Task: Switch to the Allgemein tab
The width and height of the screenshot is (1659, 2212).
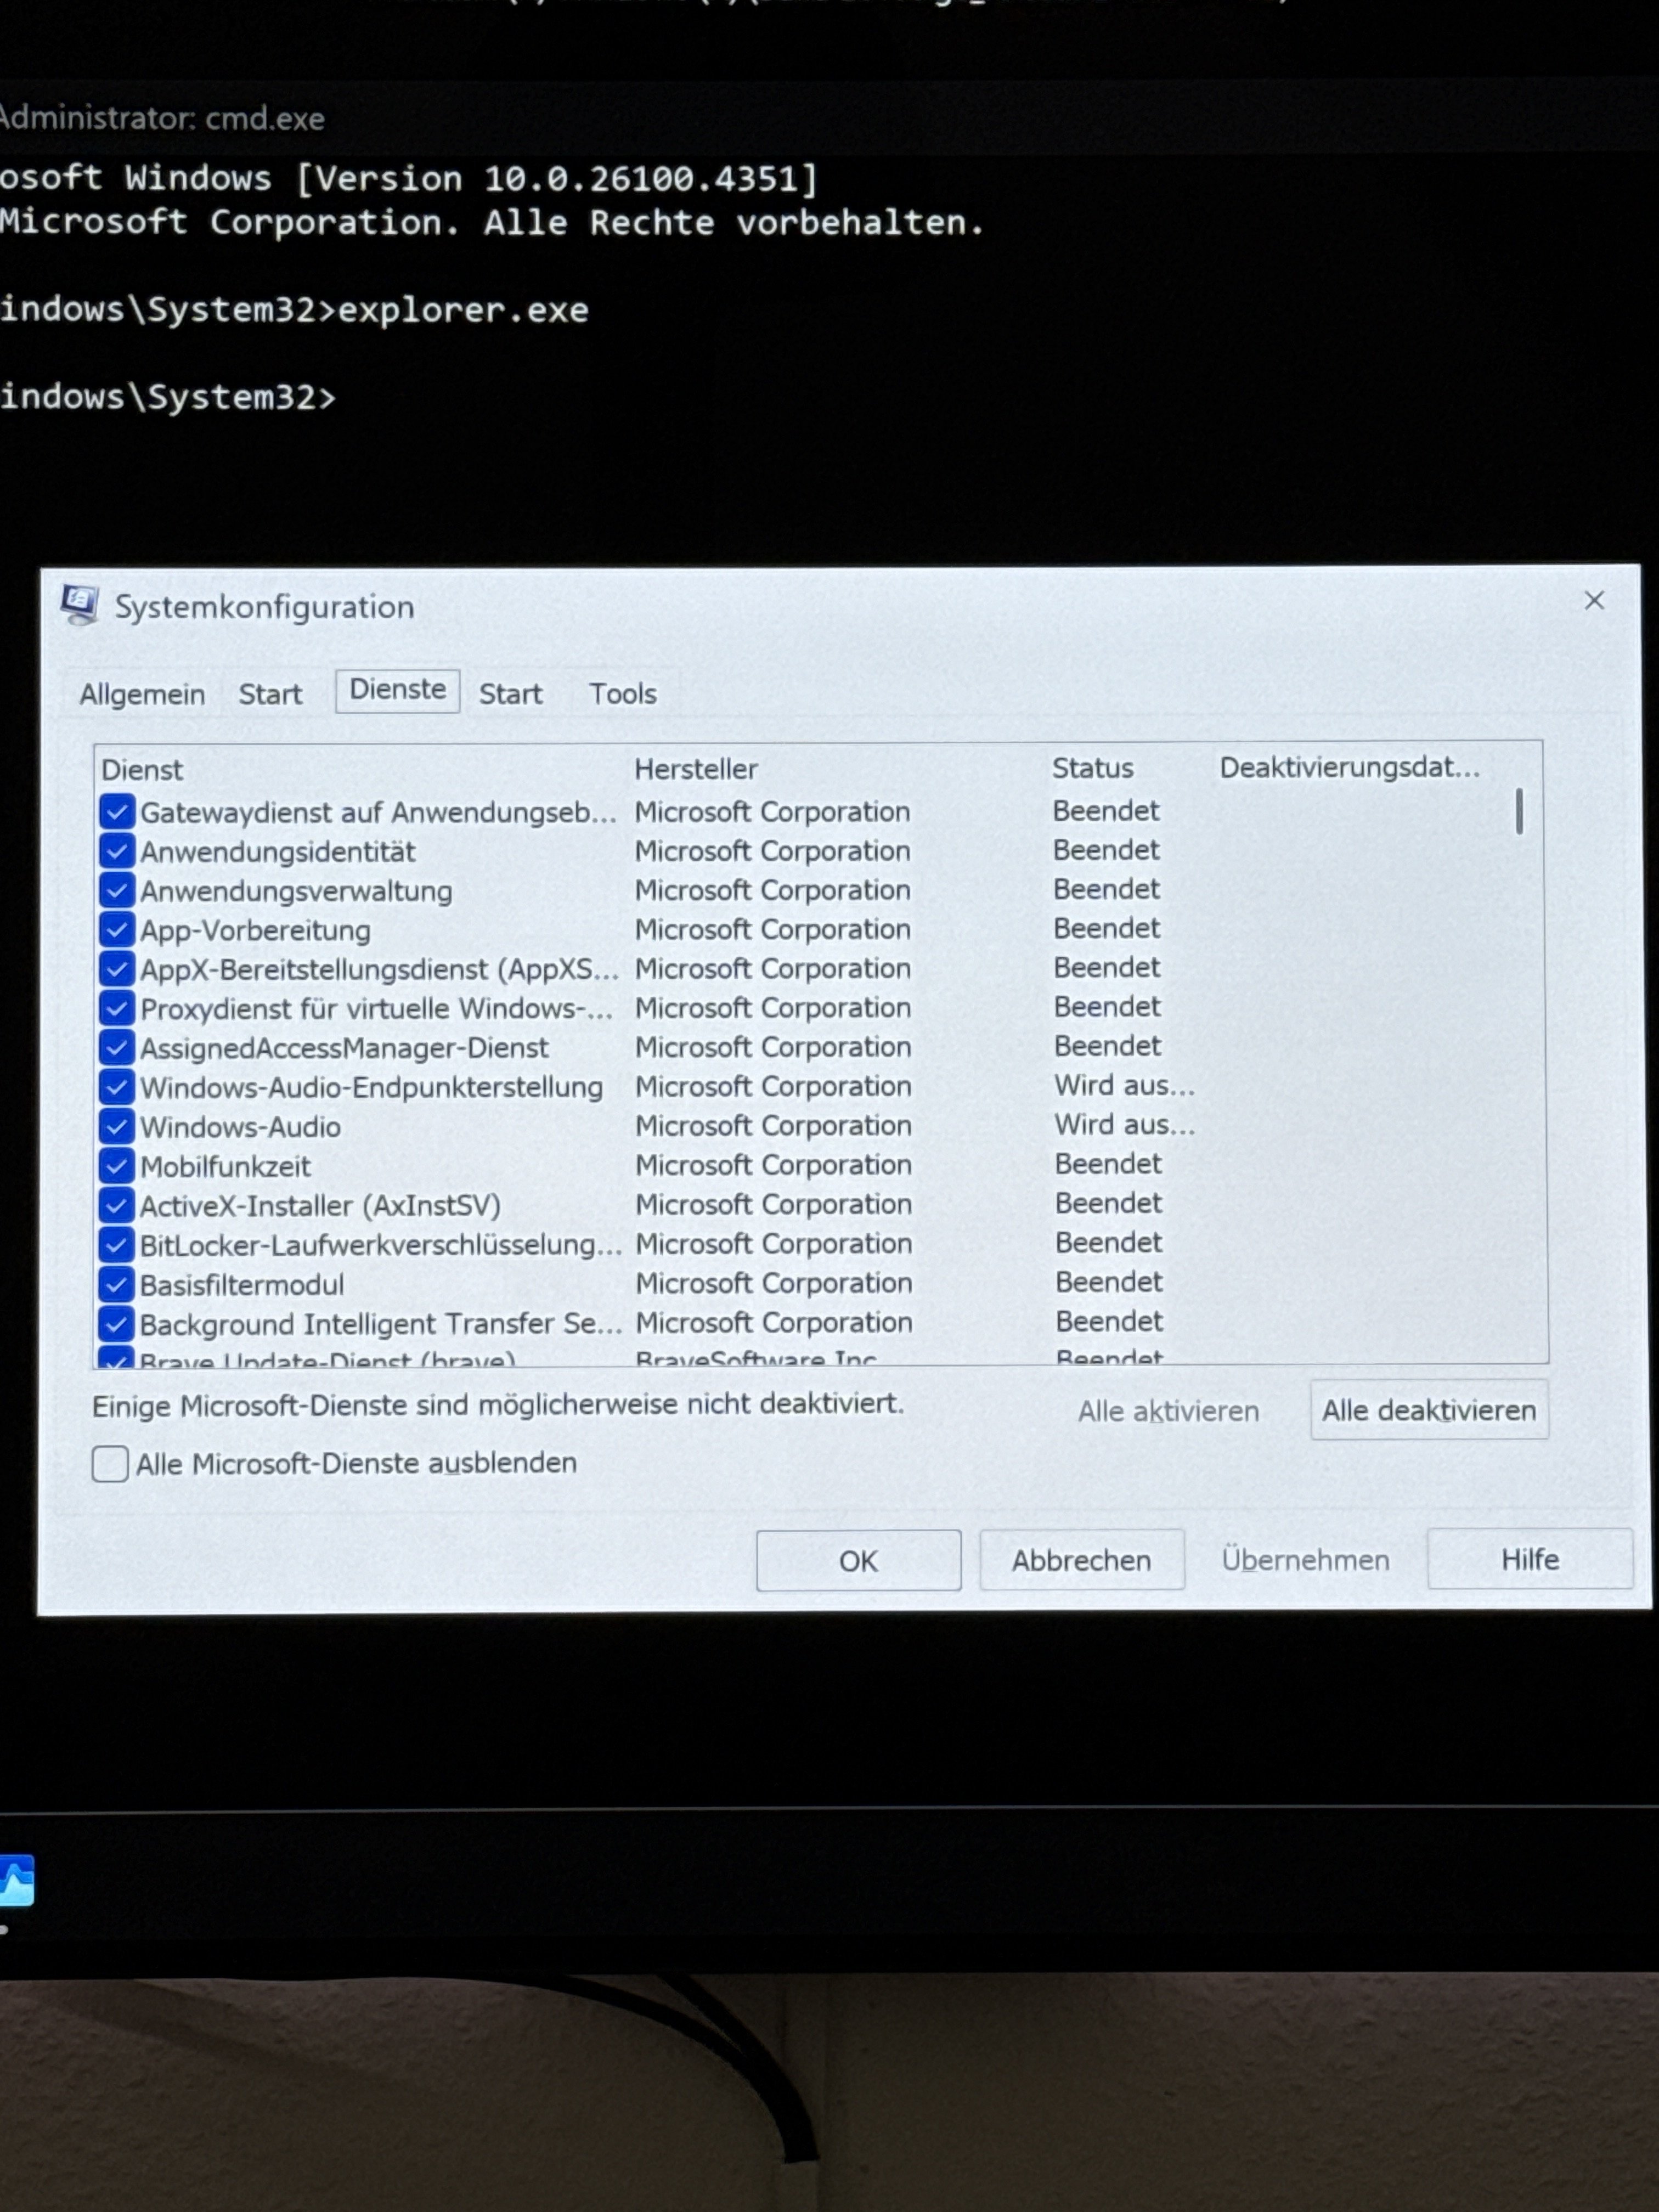Action: 142,694
